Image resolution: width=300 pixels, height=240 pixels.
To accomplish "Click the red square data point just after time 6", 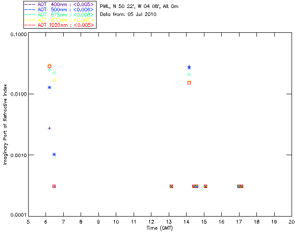I will [49, 67].
